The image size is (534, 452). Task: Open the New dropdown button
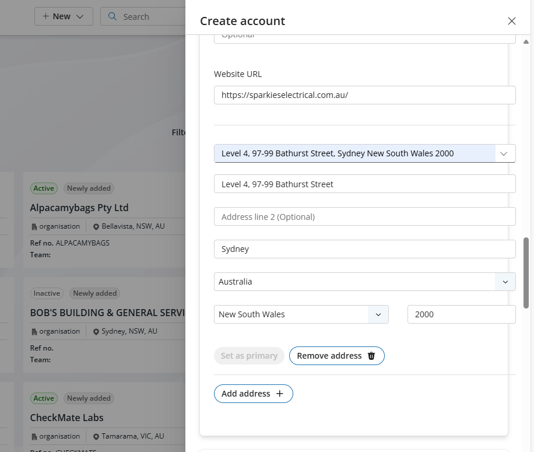point(64,16)
